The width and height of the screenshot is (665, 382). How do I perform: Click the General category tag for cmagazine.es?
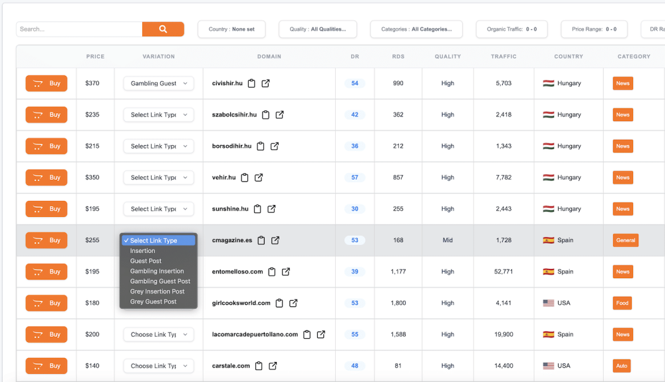point(626,240)
